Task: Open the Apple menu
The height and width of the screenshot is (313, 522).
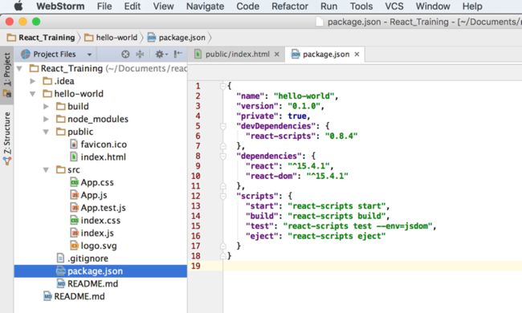Action: (x=18, y=6)
